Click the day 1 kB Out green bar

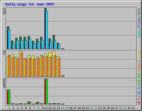click(9, 97)
